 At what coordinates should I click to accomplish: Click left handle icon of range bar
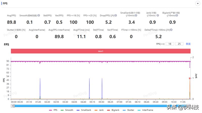click(x=13, y=106)
